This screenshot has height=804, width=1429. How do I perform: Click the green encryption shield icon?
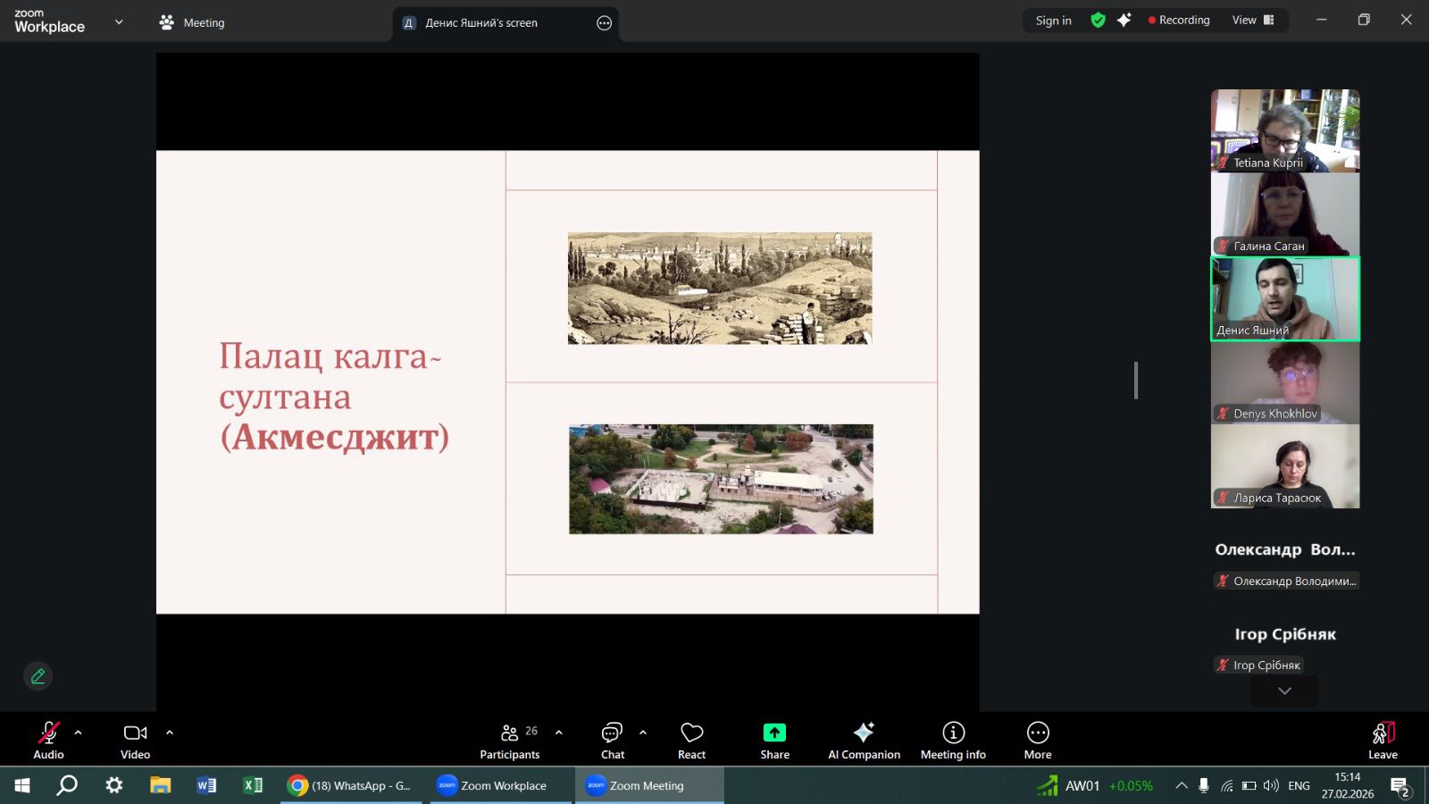pos(1098,21)
